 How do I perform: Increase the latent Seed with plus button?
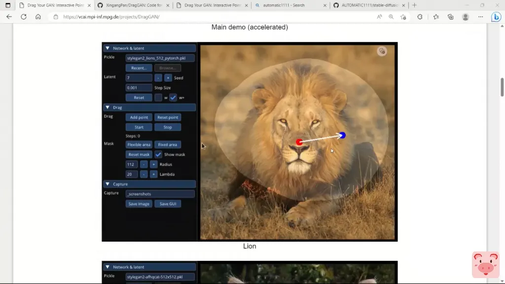(x=168, y=78)
